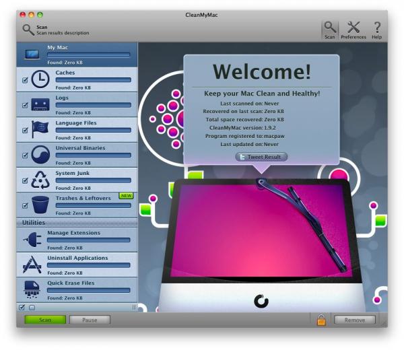
Task: Click the Pause button
Action: point(90,320)
